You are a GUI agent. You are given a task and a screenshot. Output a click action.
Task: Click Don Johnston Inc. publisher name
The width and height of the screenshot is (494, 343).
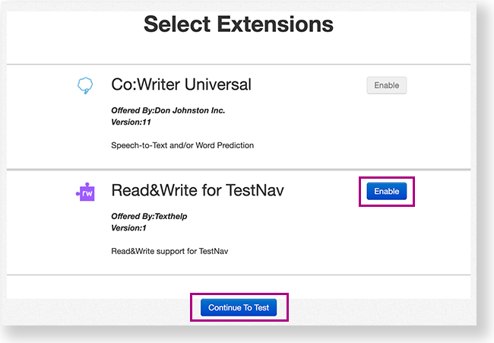coord(190,110)
